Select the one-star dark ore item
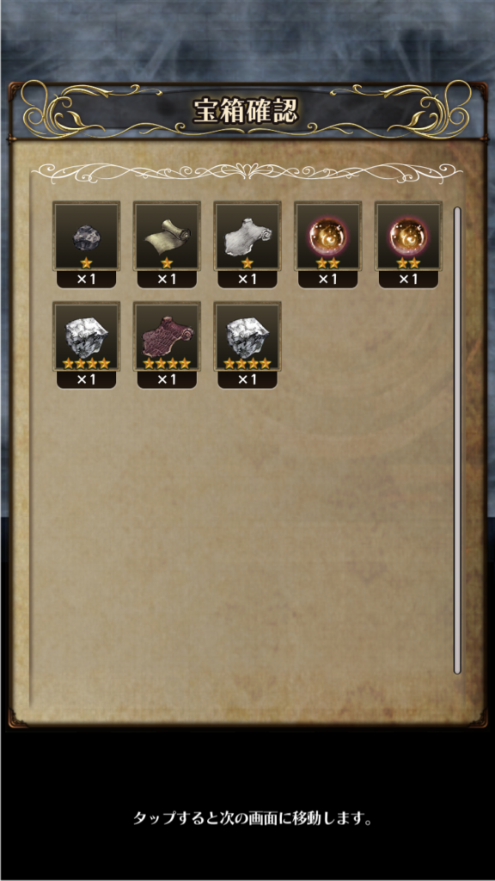The height and width of the screenshot is (881, 495). point(87,237)
